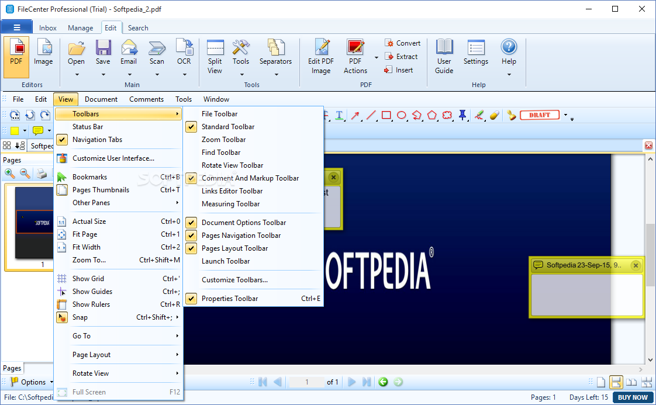Go to the first page
The width and height of the screenshot is (656, 405).
pyautogui.click(x=263, y=382)
